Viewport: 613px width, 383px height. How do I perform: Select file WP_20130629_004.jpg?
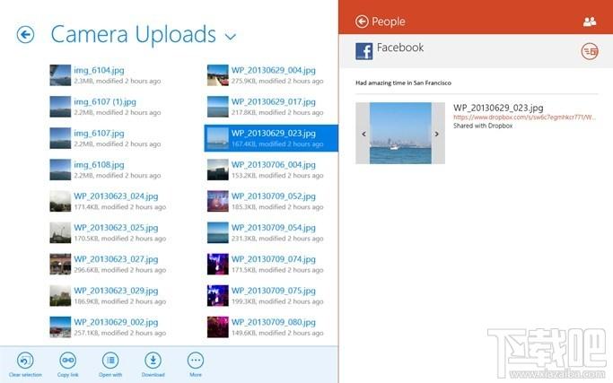(x=266, y=75)
